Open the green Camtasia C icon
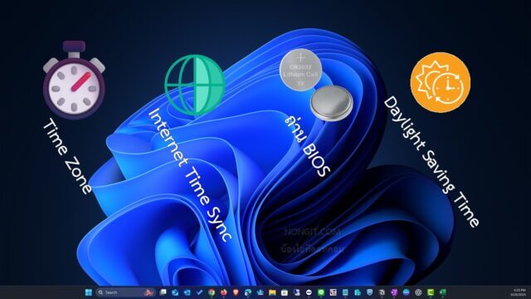The width and height of the screenshot is (531, 299). click(x=431, y=292)
